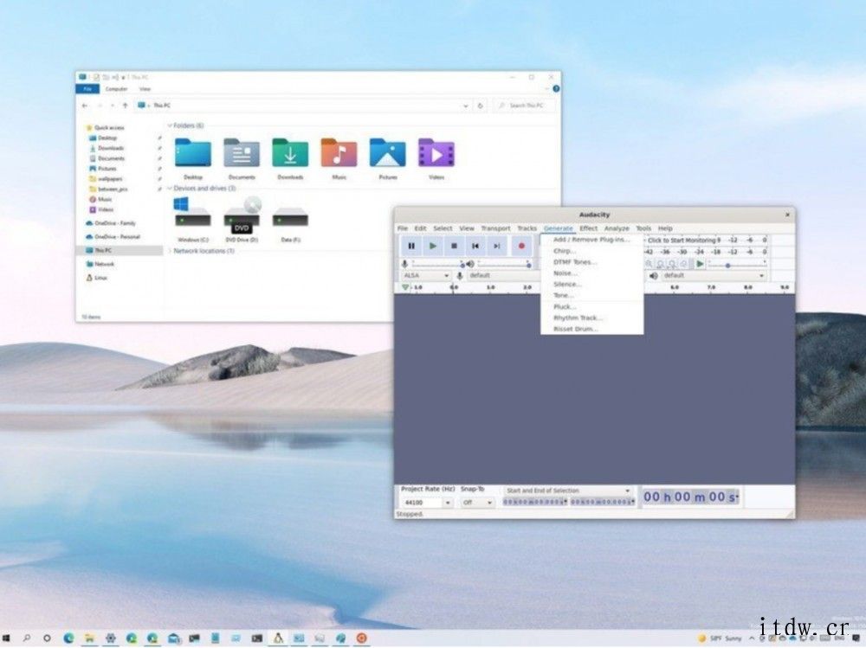The image size is (866, 648).
Task: Select Linux in Explorer navigation pane
Action: point(100,278)
